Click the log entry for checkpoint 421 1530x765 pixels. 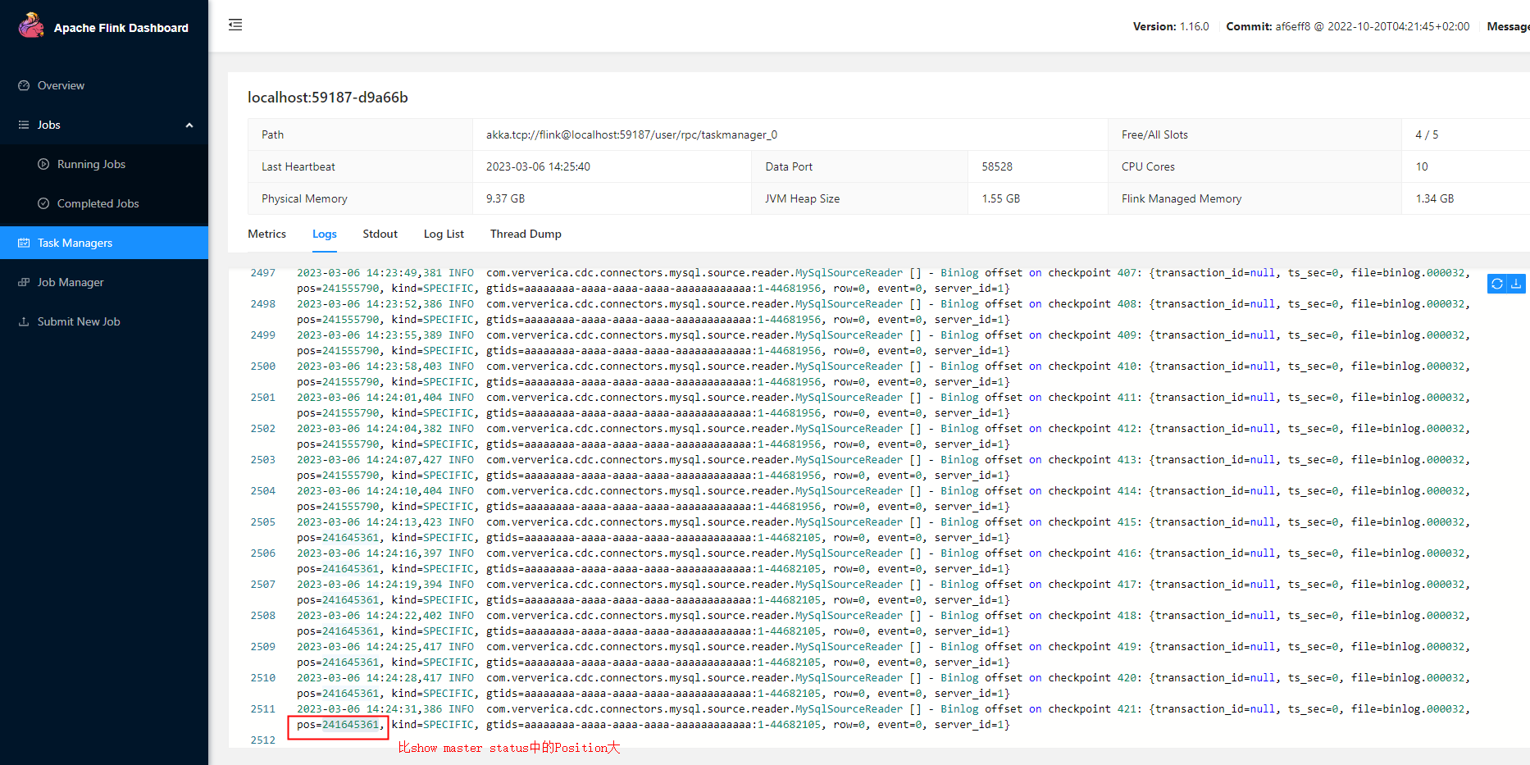[x=883, y=717]
